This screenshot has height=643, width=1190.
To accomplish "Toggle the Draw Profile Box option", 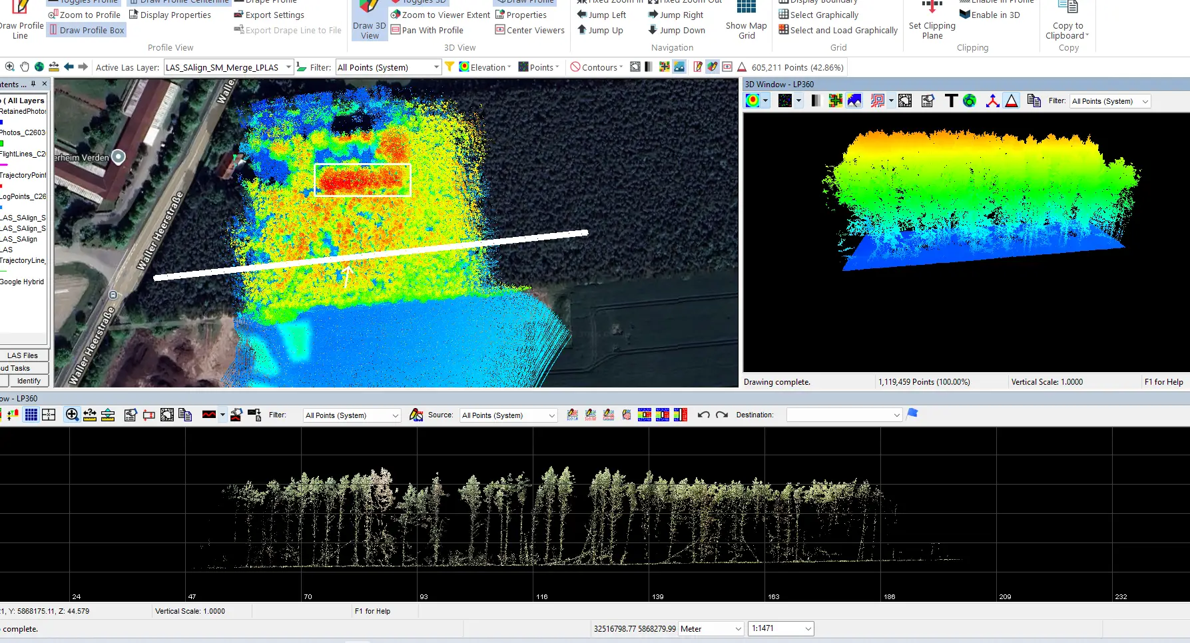I will [x=86, y=30].
